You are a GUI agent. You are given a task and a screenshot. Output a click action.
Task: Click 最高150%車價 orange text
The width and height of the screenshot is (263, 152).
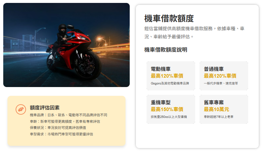[167, 109]
